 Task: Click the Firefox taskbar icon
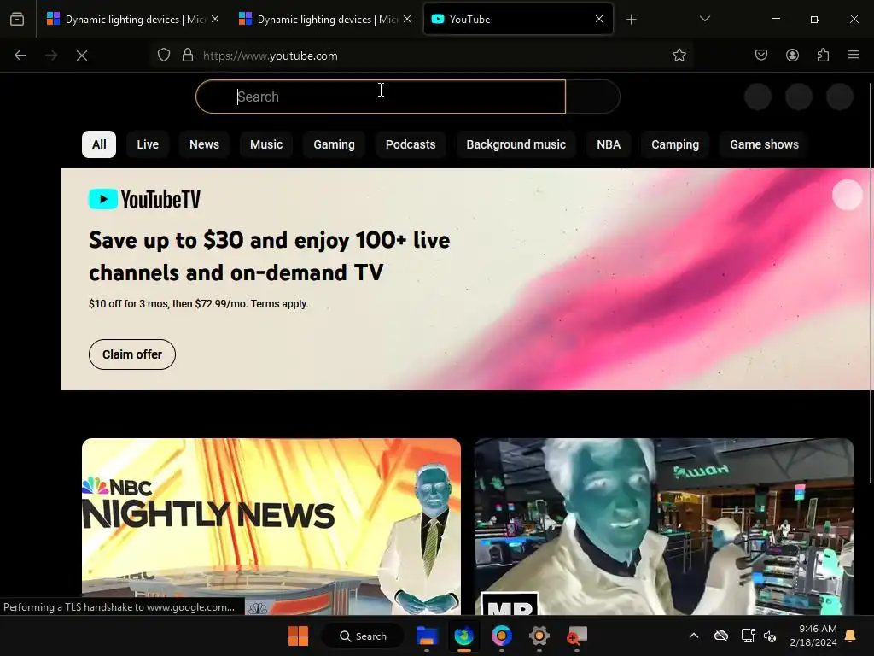tap(463, 635)
